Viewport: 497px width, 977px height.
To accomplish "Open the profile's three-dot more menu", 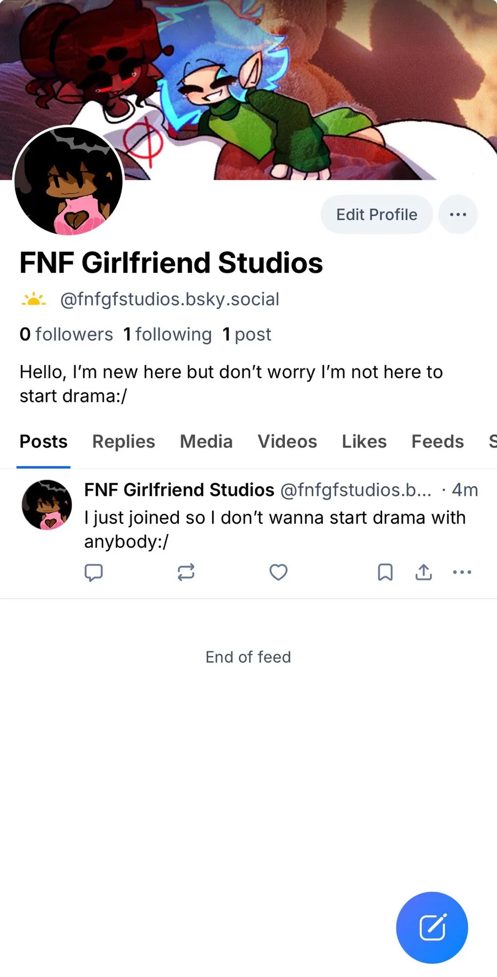I will point(458,214).
